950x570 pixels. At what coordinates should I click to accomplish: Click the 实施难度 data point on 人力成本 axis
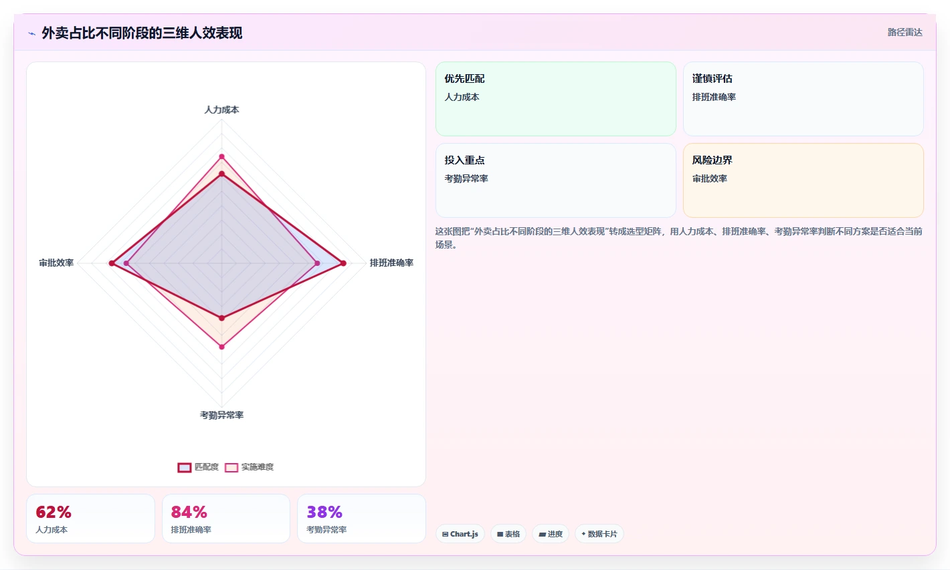click(221, 156)
